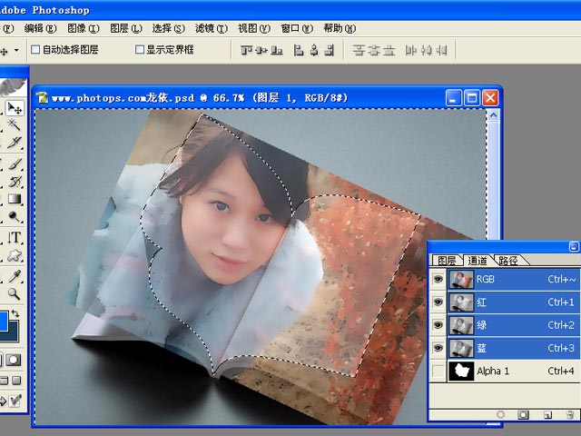
Task: Open the 滤镜 menu
Action: [211, 28]
